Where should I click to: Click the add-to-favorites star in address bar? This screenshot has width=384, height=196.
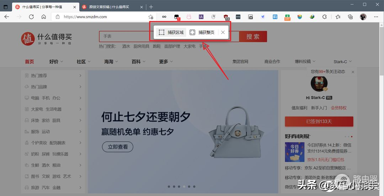pyautogui.click(x=151, y=17)
